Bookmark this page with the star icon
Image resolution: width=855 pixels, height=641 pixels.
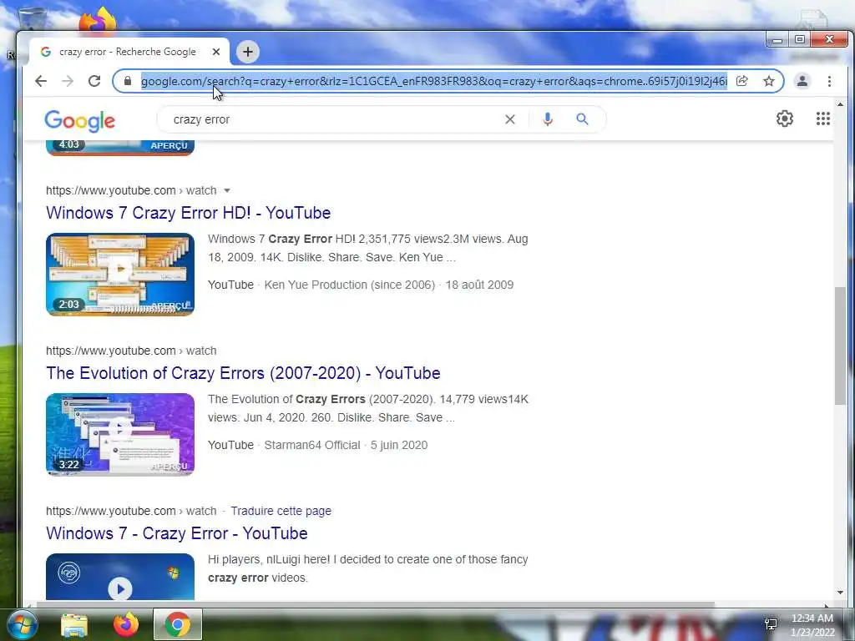coord(769,81)
